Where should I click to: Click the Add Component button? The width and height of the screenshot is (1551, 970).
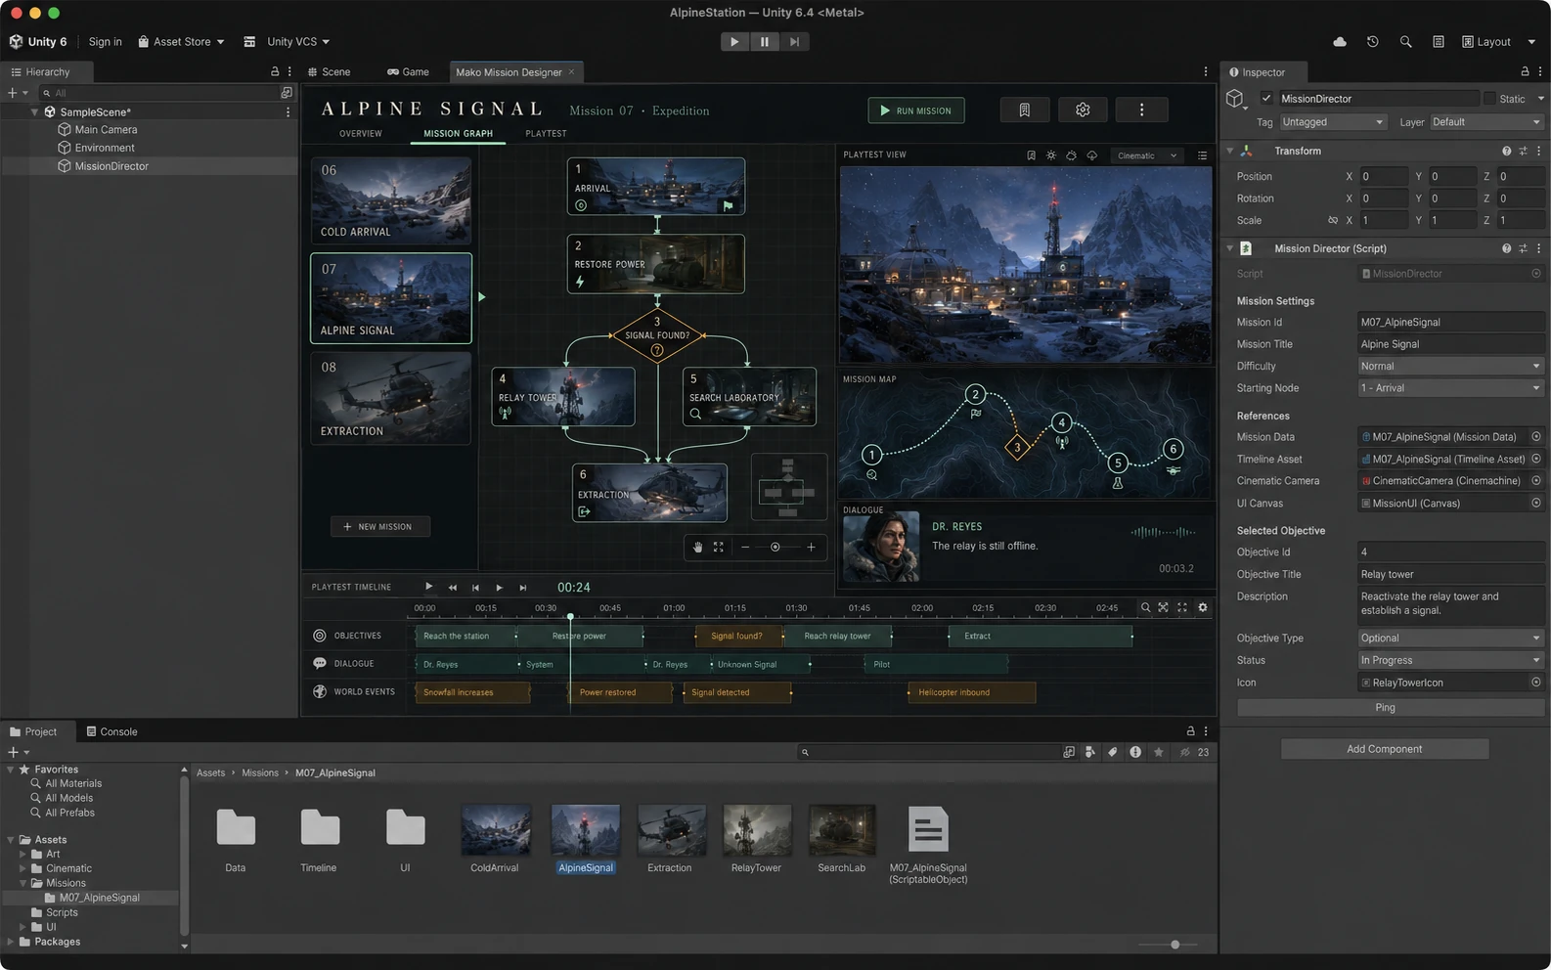point(1385,749)
